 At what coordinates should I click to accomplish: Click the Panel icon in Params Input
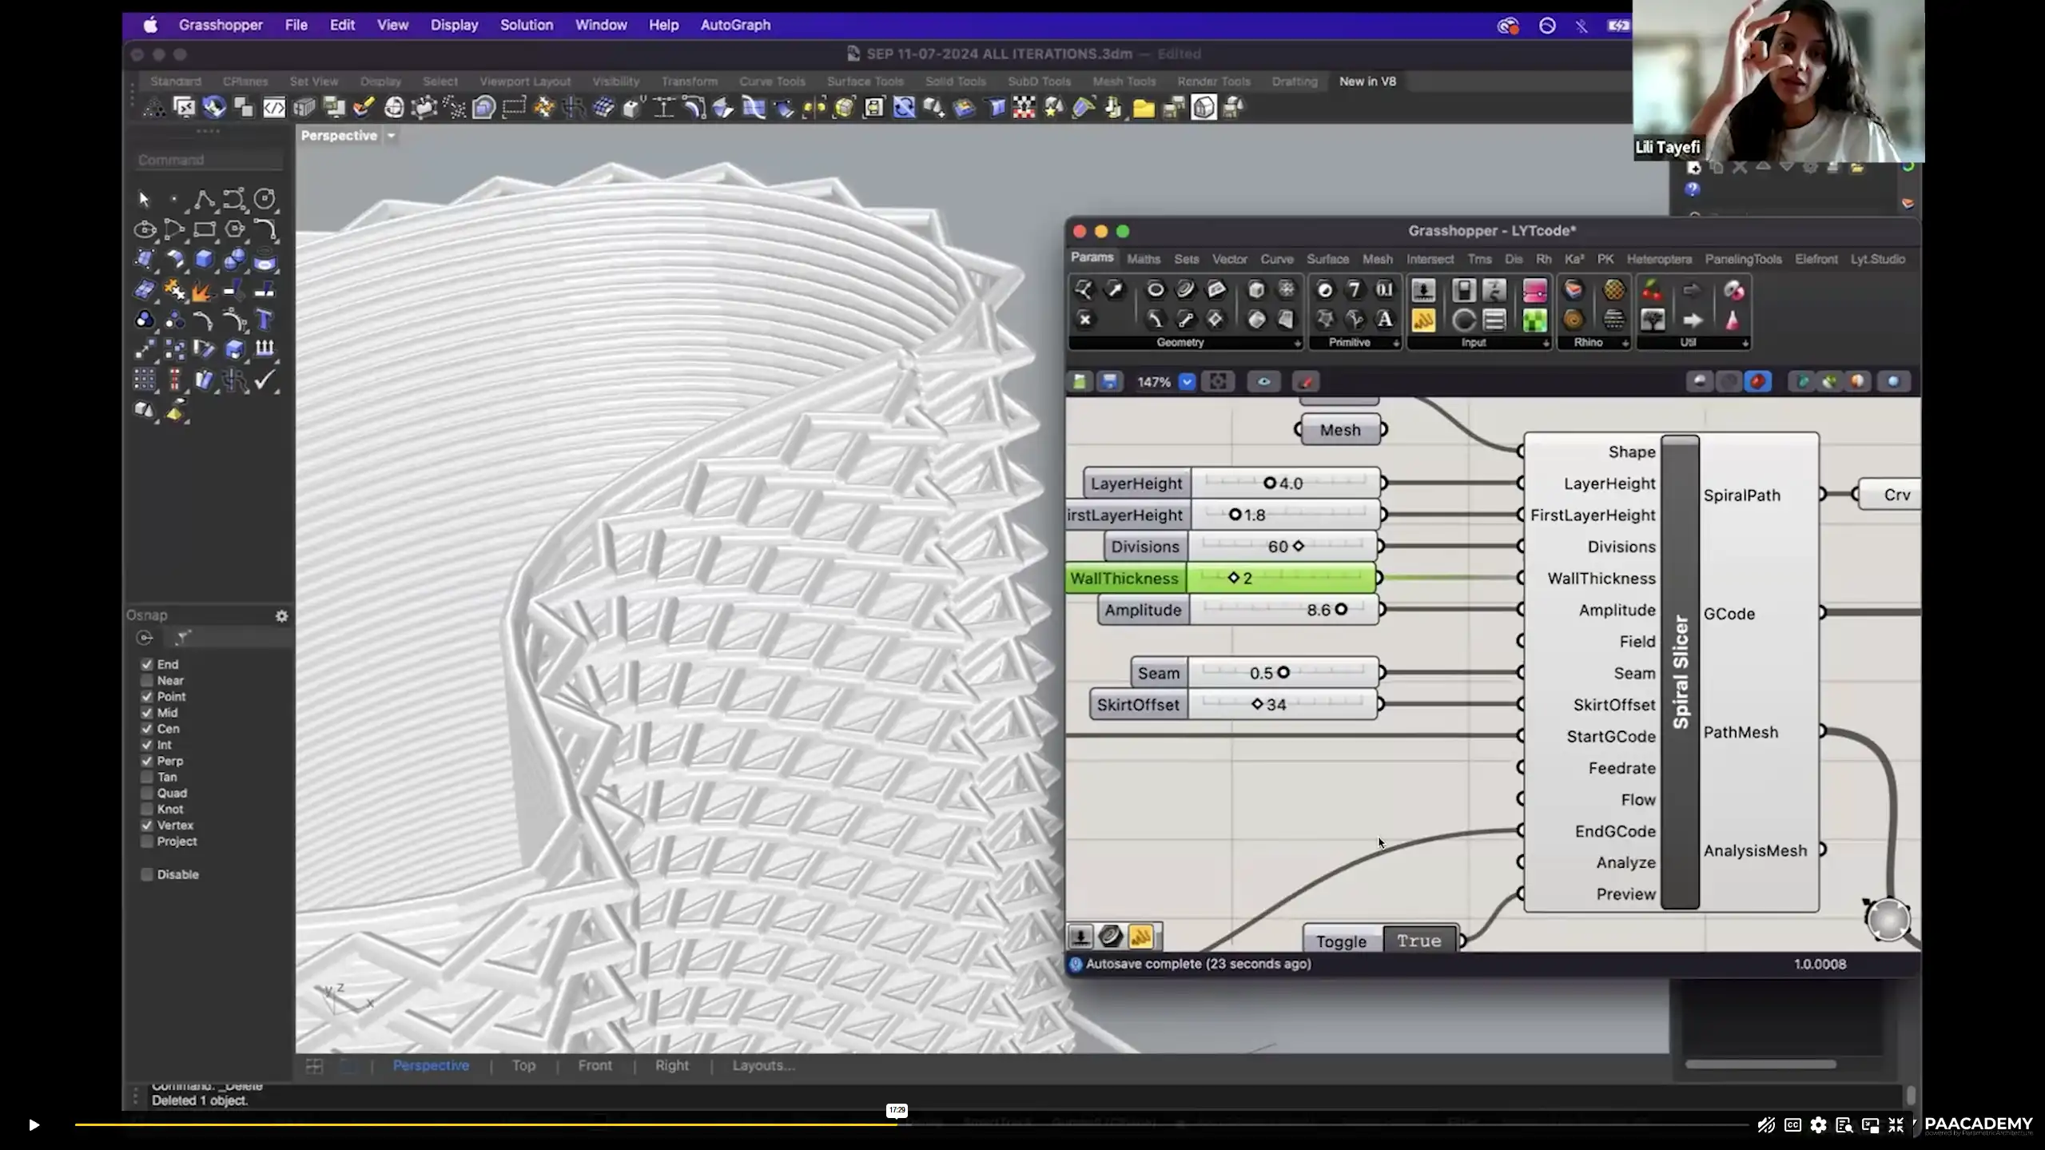pyautogui.click(x=1423, y=320)
